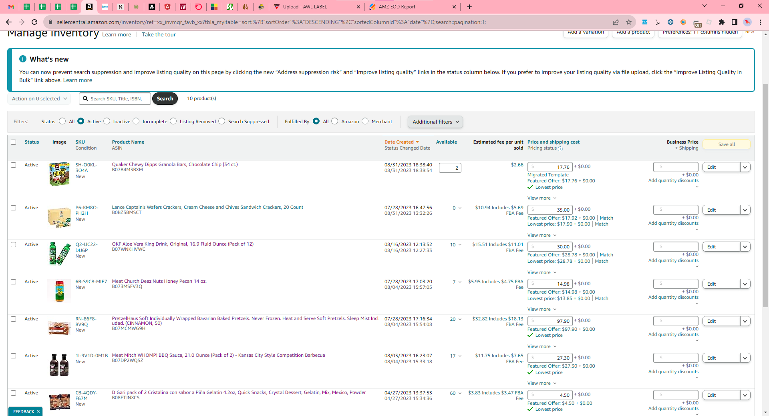Expand available quantity chevron for PretzelHaus row
The image size is (769, 416).
460,319
